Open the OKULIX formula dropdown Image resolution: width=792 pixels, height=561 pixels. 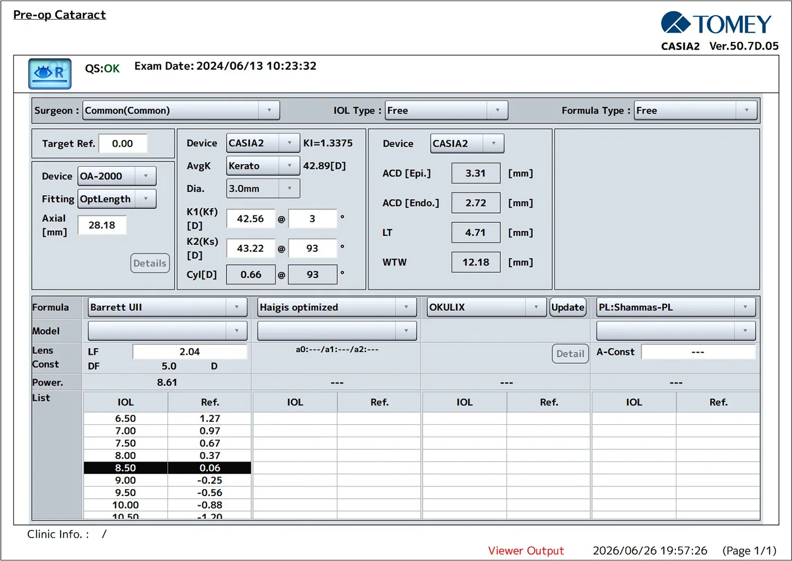click(487, 307)
